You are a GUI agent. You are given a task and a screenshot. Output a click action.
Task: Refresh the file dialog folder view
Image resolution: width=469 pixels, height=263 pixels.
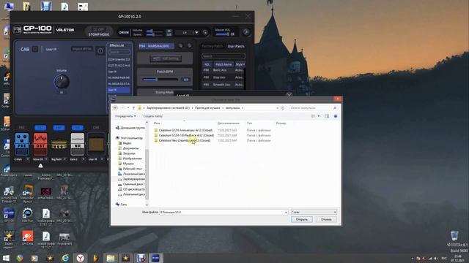tap(283, 108)
